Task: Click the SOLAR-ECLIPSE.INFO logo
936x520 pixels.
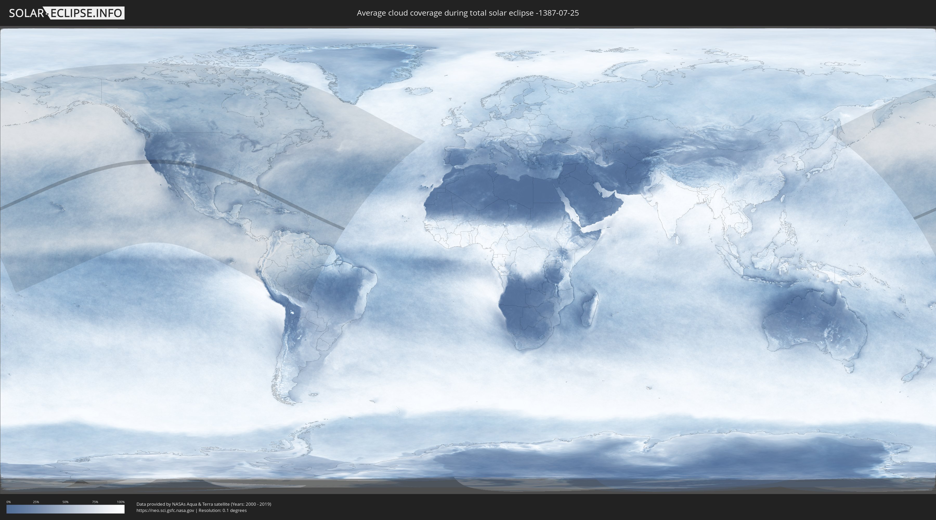Action: pos(67,13)
